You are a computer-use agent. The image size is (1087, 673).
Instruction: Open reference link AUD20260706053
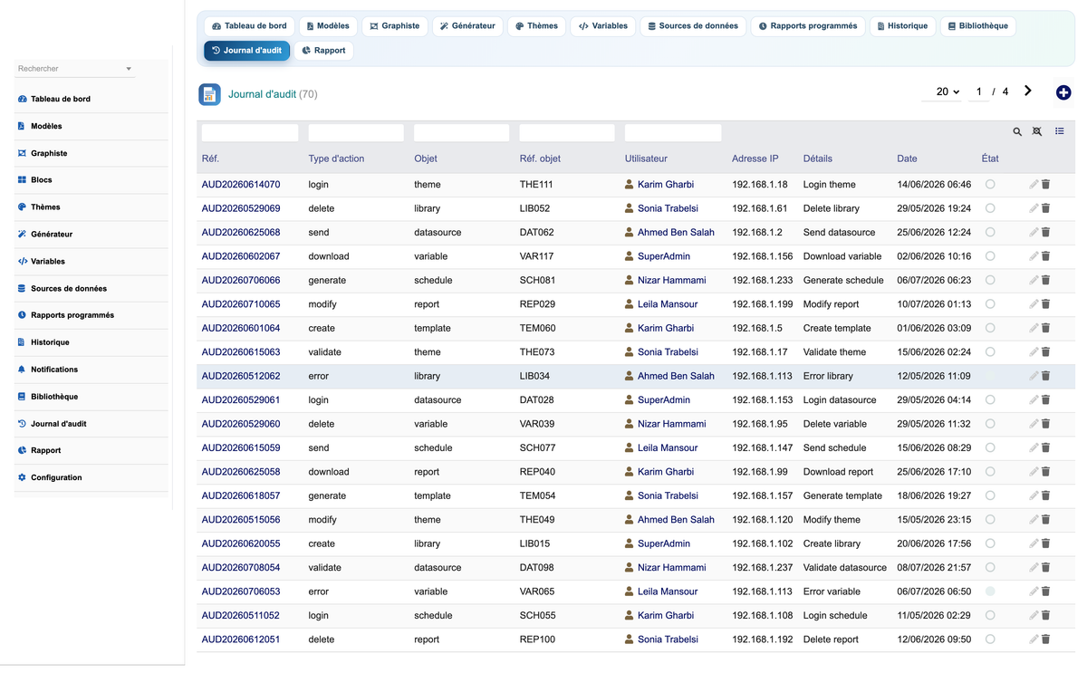(x=241, y=591)
